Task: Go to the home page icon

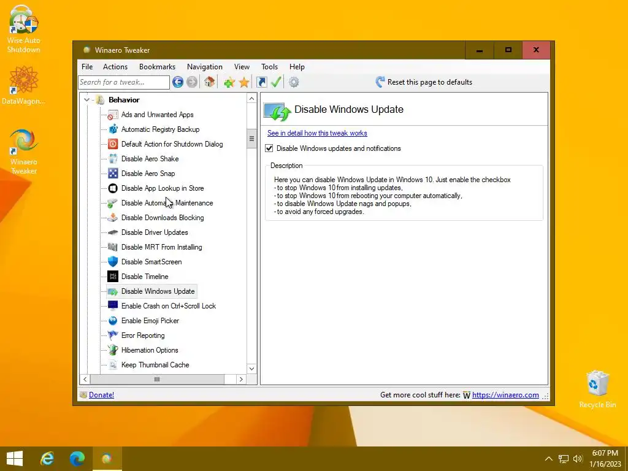Action: tap(209, 82)
